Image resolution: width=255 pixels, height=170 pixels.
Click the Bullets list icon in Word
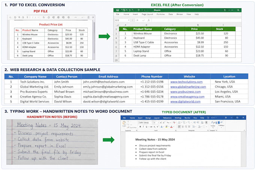(x=179, y=122)
